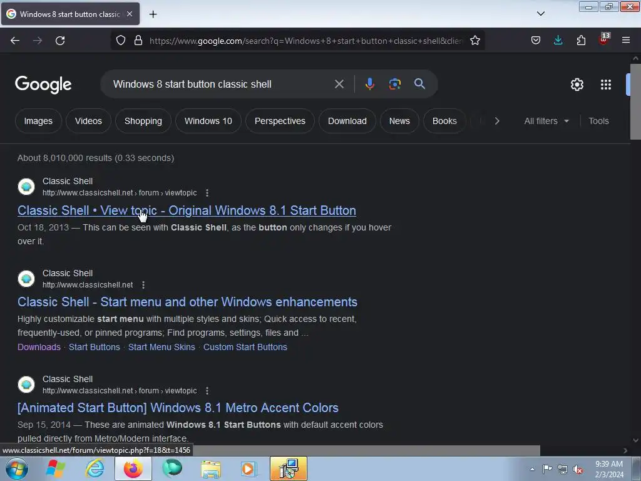The image size is (641, 481).
Task: Close the Windows 8 start button tab
Action: coord(130,14)
